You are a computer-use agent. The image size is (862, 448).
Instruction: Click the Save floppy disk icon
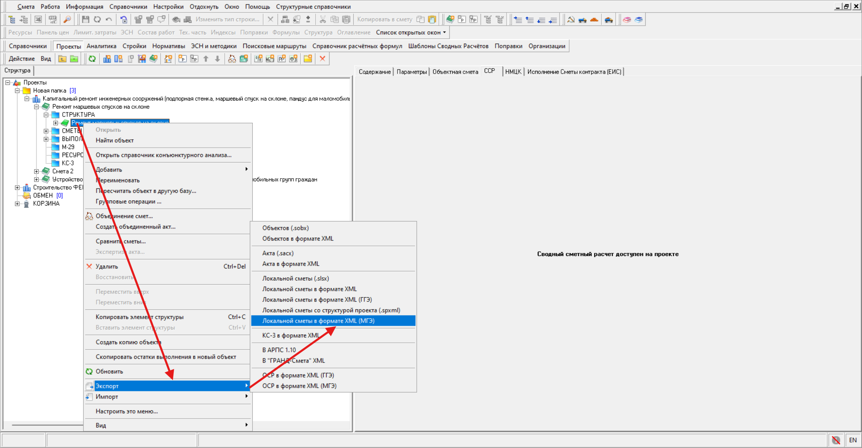[85, 20]
